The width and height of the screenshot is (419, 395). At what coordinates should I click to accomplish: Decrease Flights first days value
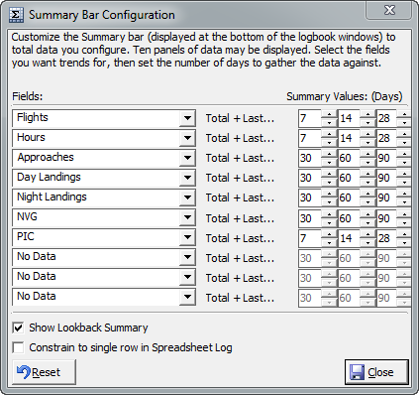329,123
